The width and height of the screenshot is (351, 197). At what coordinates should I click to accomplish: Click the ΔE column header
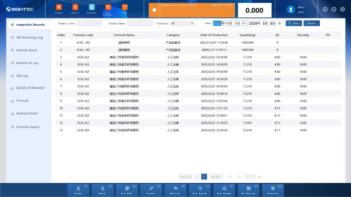[x=277, y=35]
